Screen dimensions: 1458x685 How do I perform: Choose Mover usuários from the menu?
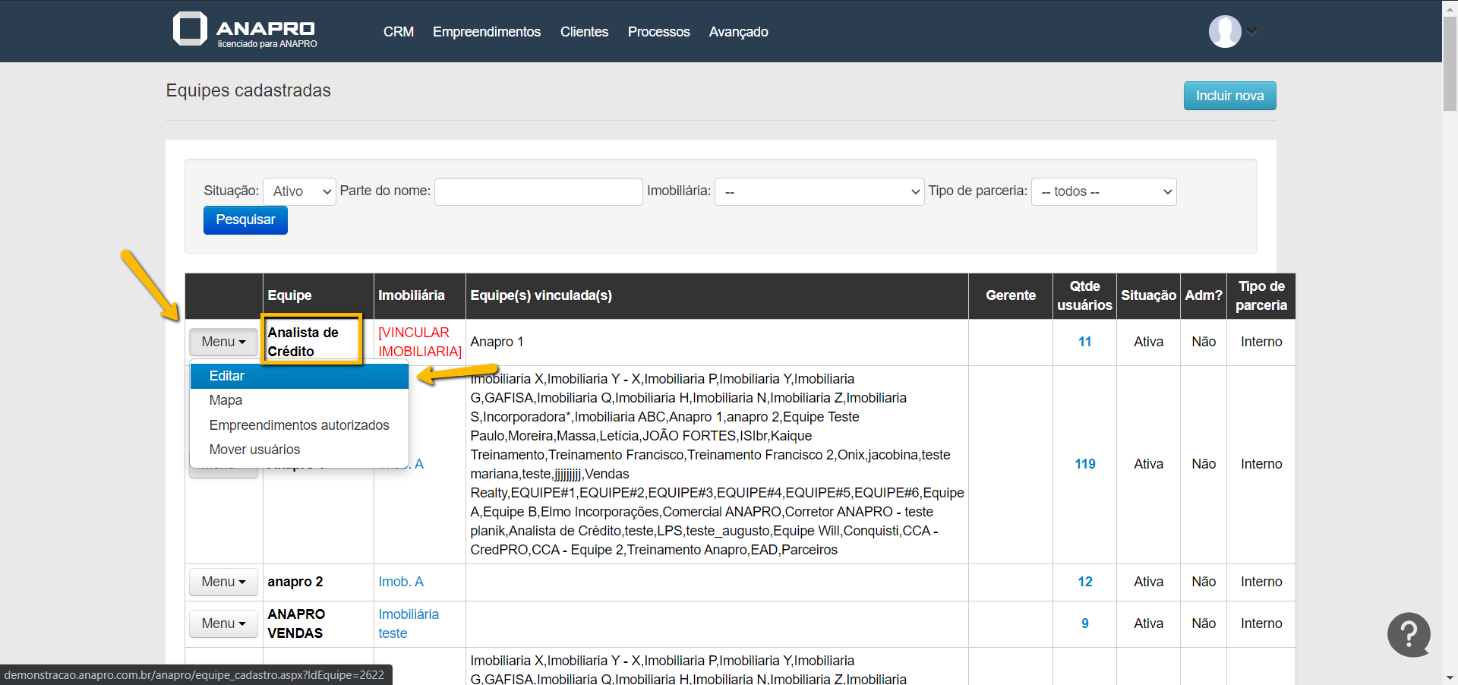tap(254, 450)
